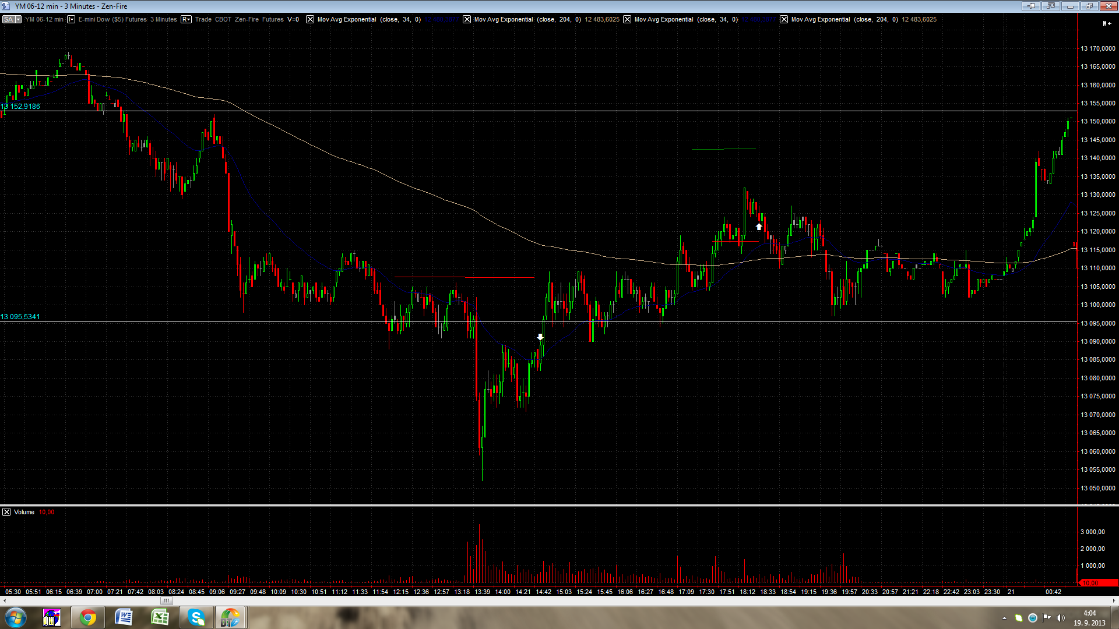Toggle off first Mov Avg Exponential (close, 204) study
This screenshot has height=629, width=1119.
point(467,19)
